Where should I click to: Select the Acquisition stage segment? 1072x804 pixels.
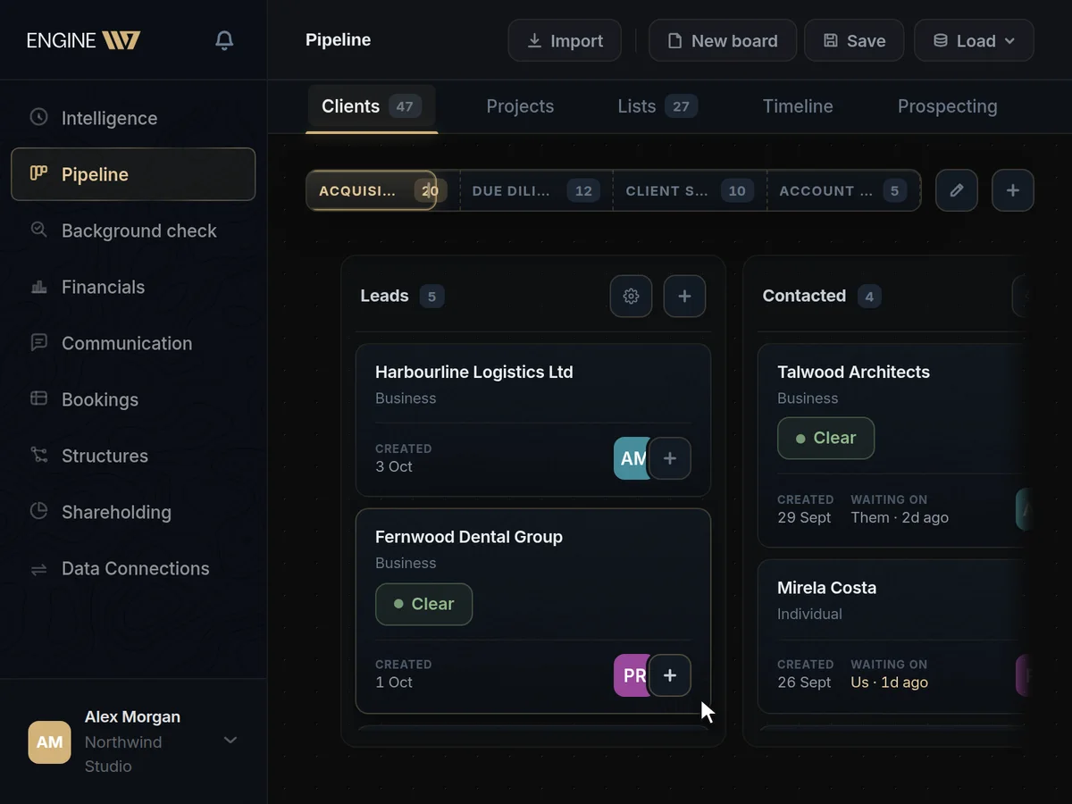372,190
